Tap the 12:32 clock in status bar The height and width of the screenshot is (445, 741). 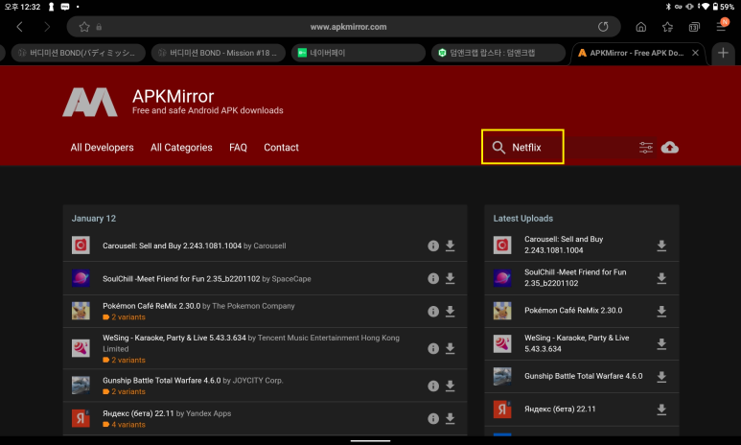(22, 7)
